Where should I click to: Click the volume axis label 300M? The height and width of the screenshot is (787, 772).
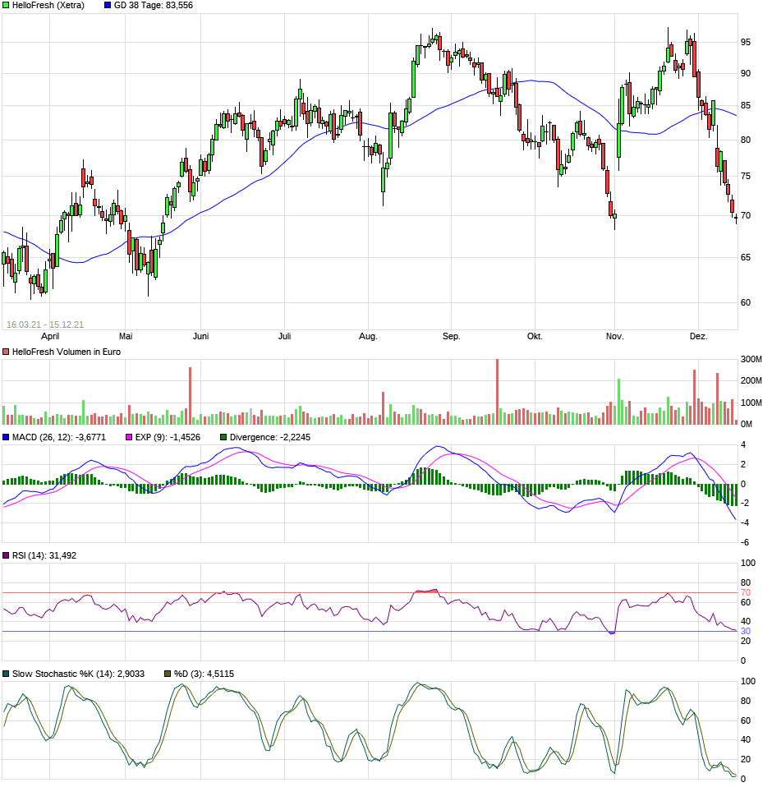[751, 359]
